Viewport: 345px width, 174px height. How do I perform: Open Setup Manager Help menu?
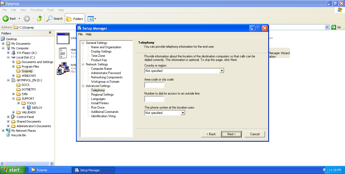pyautogui.click(x=89, y=34)
